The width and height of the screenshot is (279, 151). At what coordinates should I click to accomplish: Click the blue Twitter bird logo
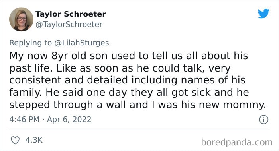(263, 13)
